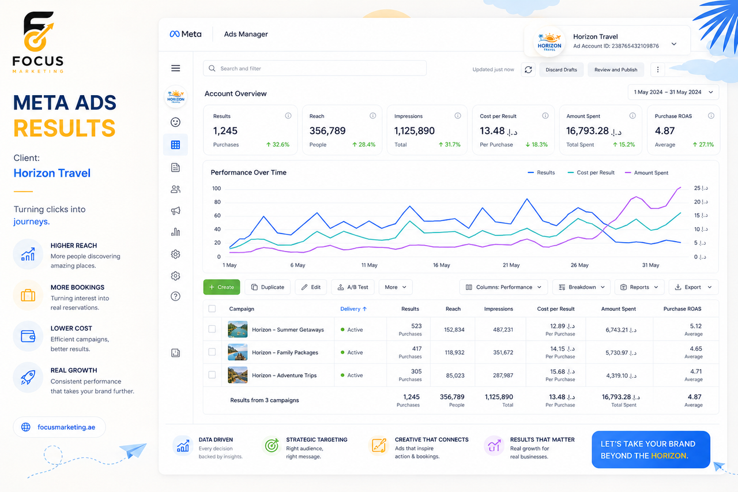Sort by the Campaign column header

[x=242, y=309]
